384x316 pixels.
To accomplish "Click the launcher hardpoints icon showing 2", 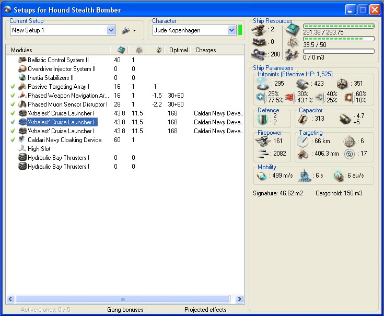I will tap(259, 30).
